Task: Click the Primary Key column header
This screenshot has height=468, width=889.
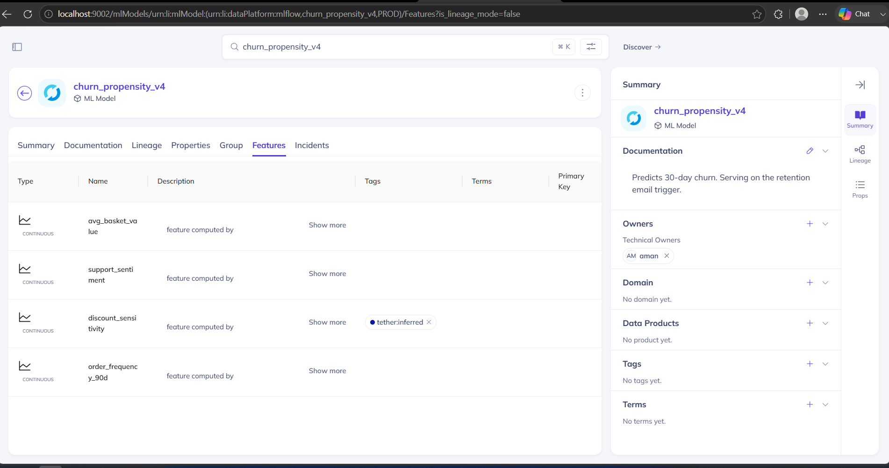Action: tap(571, 181)
